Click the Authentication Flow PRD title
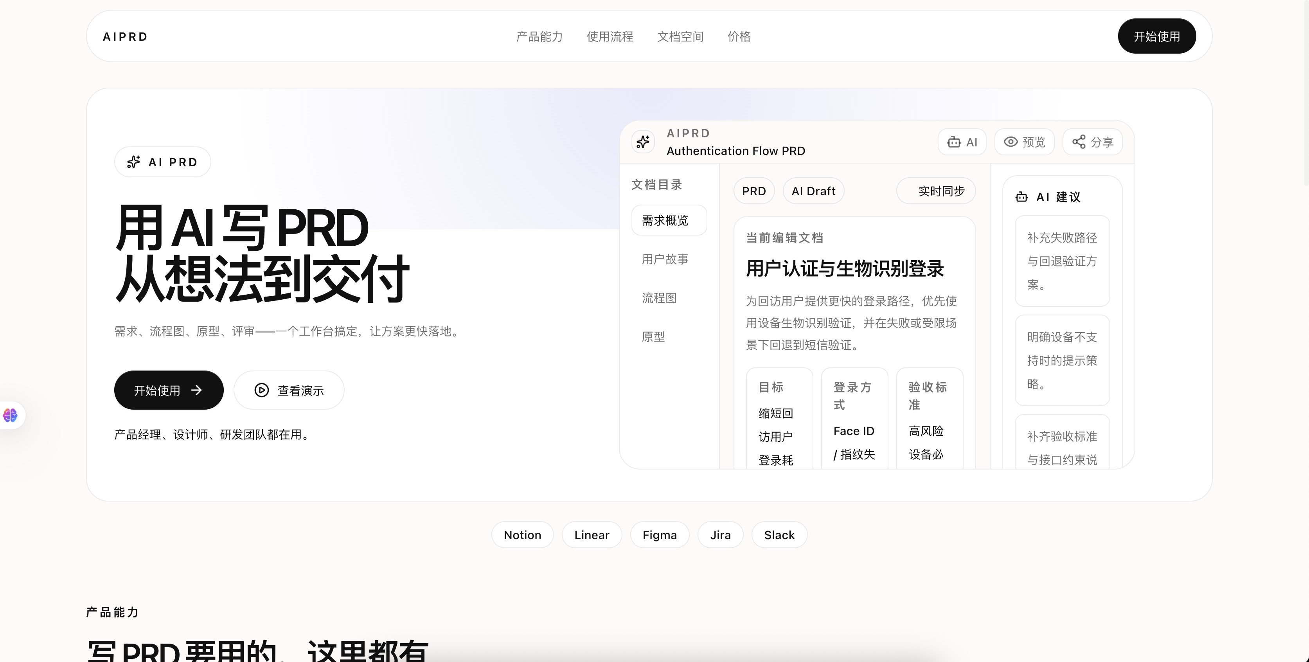Image resolution: width=1309 pixels, height=662 pixels. [x=736, y=151]
